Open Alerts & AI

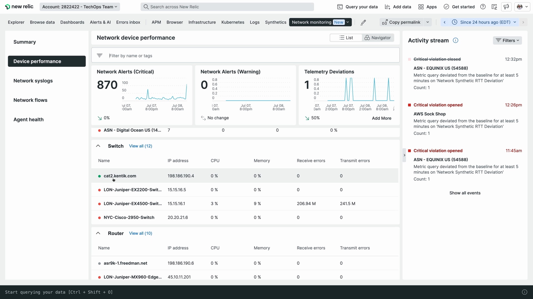coord(100,22)
